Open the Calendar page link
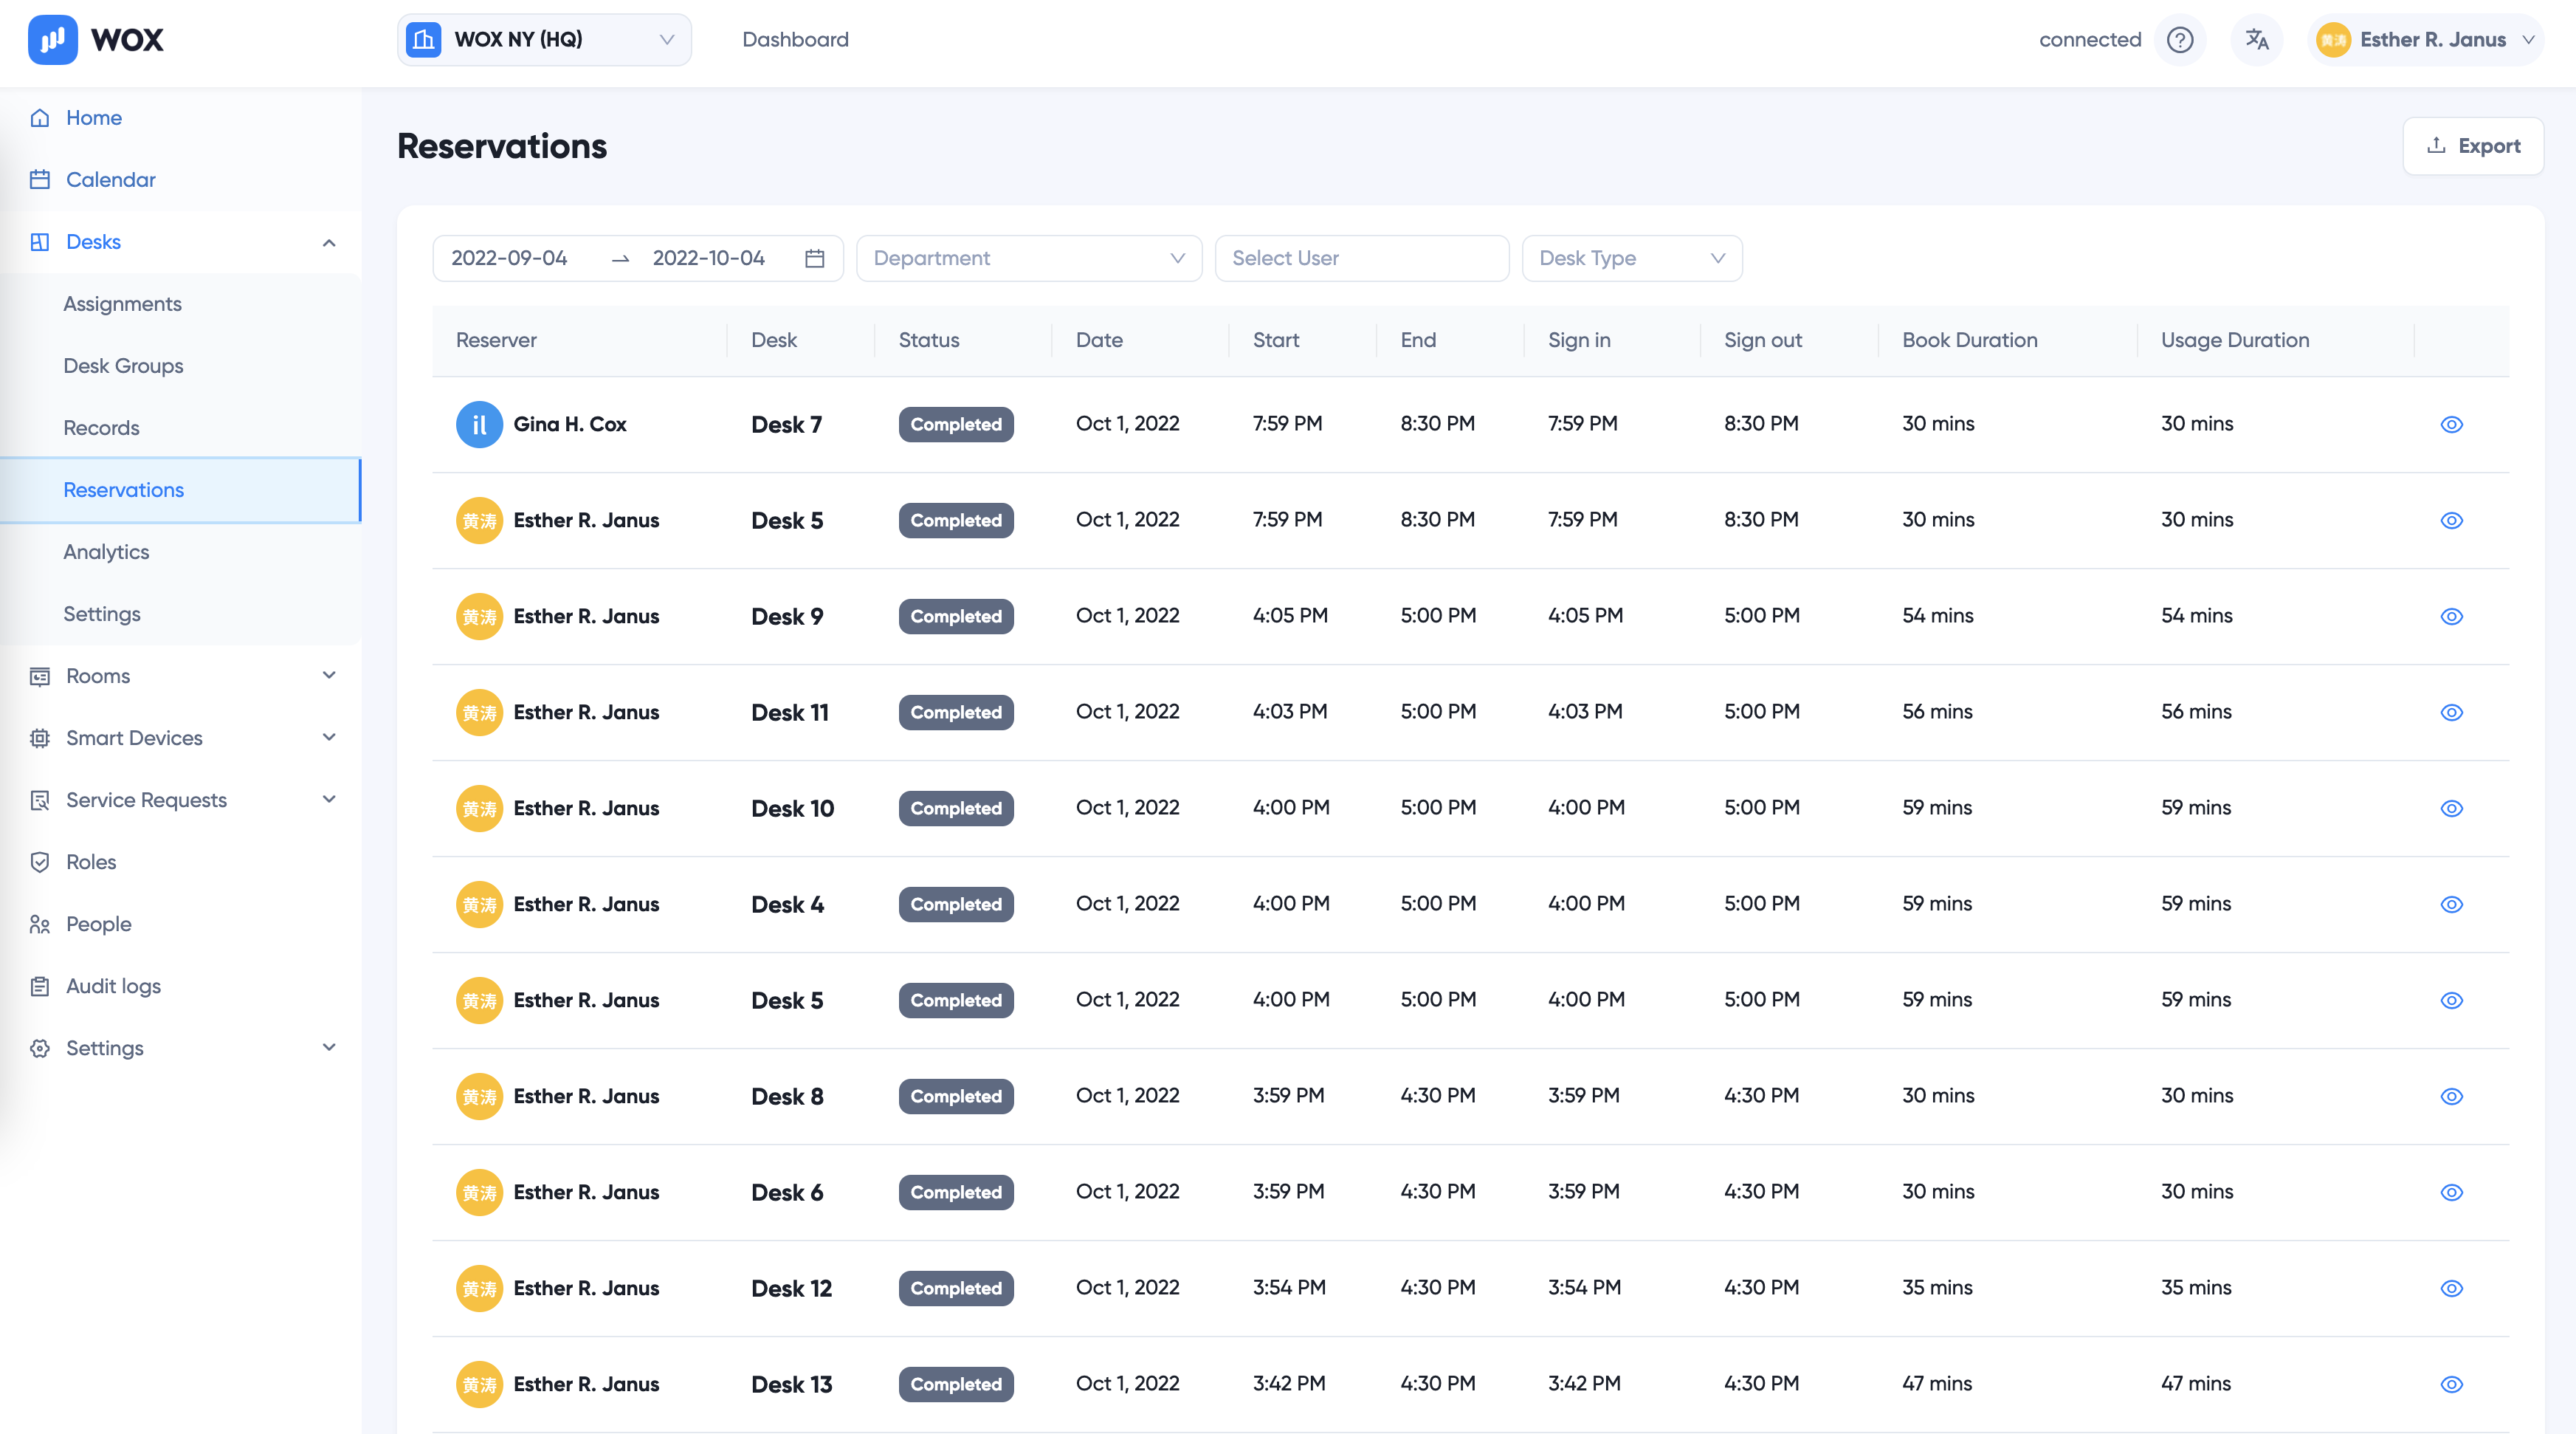2576x1434 pixels. (111, 180)
